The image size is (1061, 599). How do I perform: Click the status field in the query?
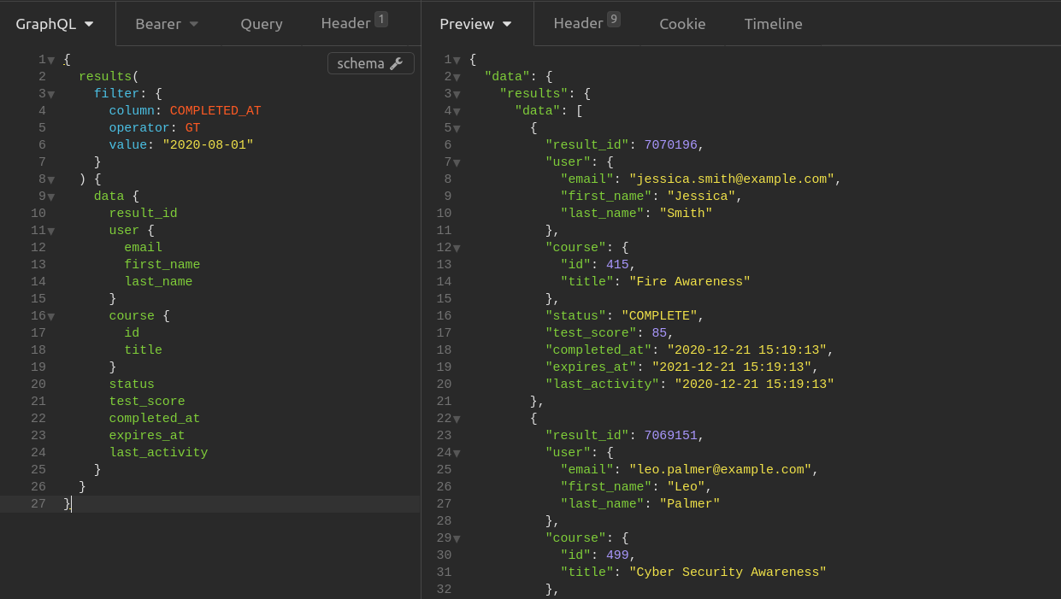point(132,384)
